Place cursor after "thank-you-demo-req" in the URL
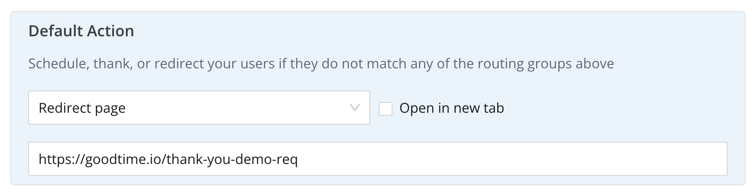The height and width of the screenshot is (193, 755). (x=298, y=159)
